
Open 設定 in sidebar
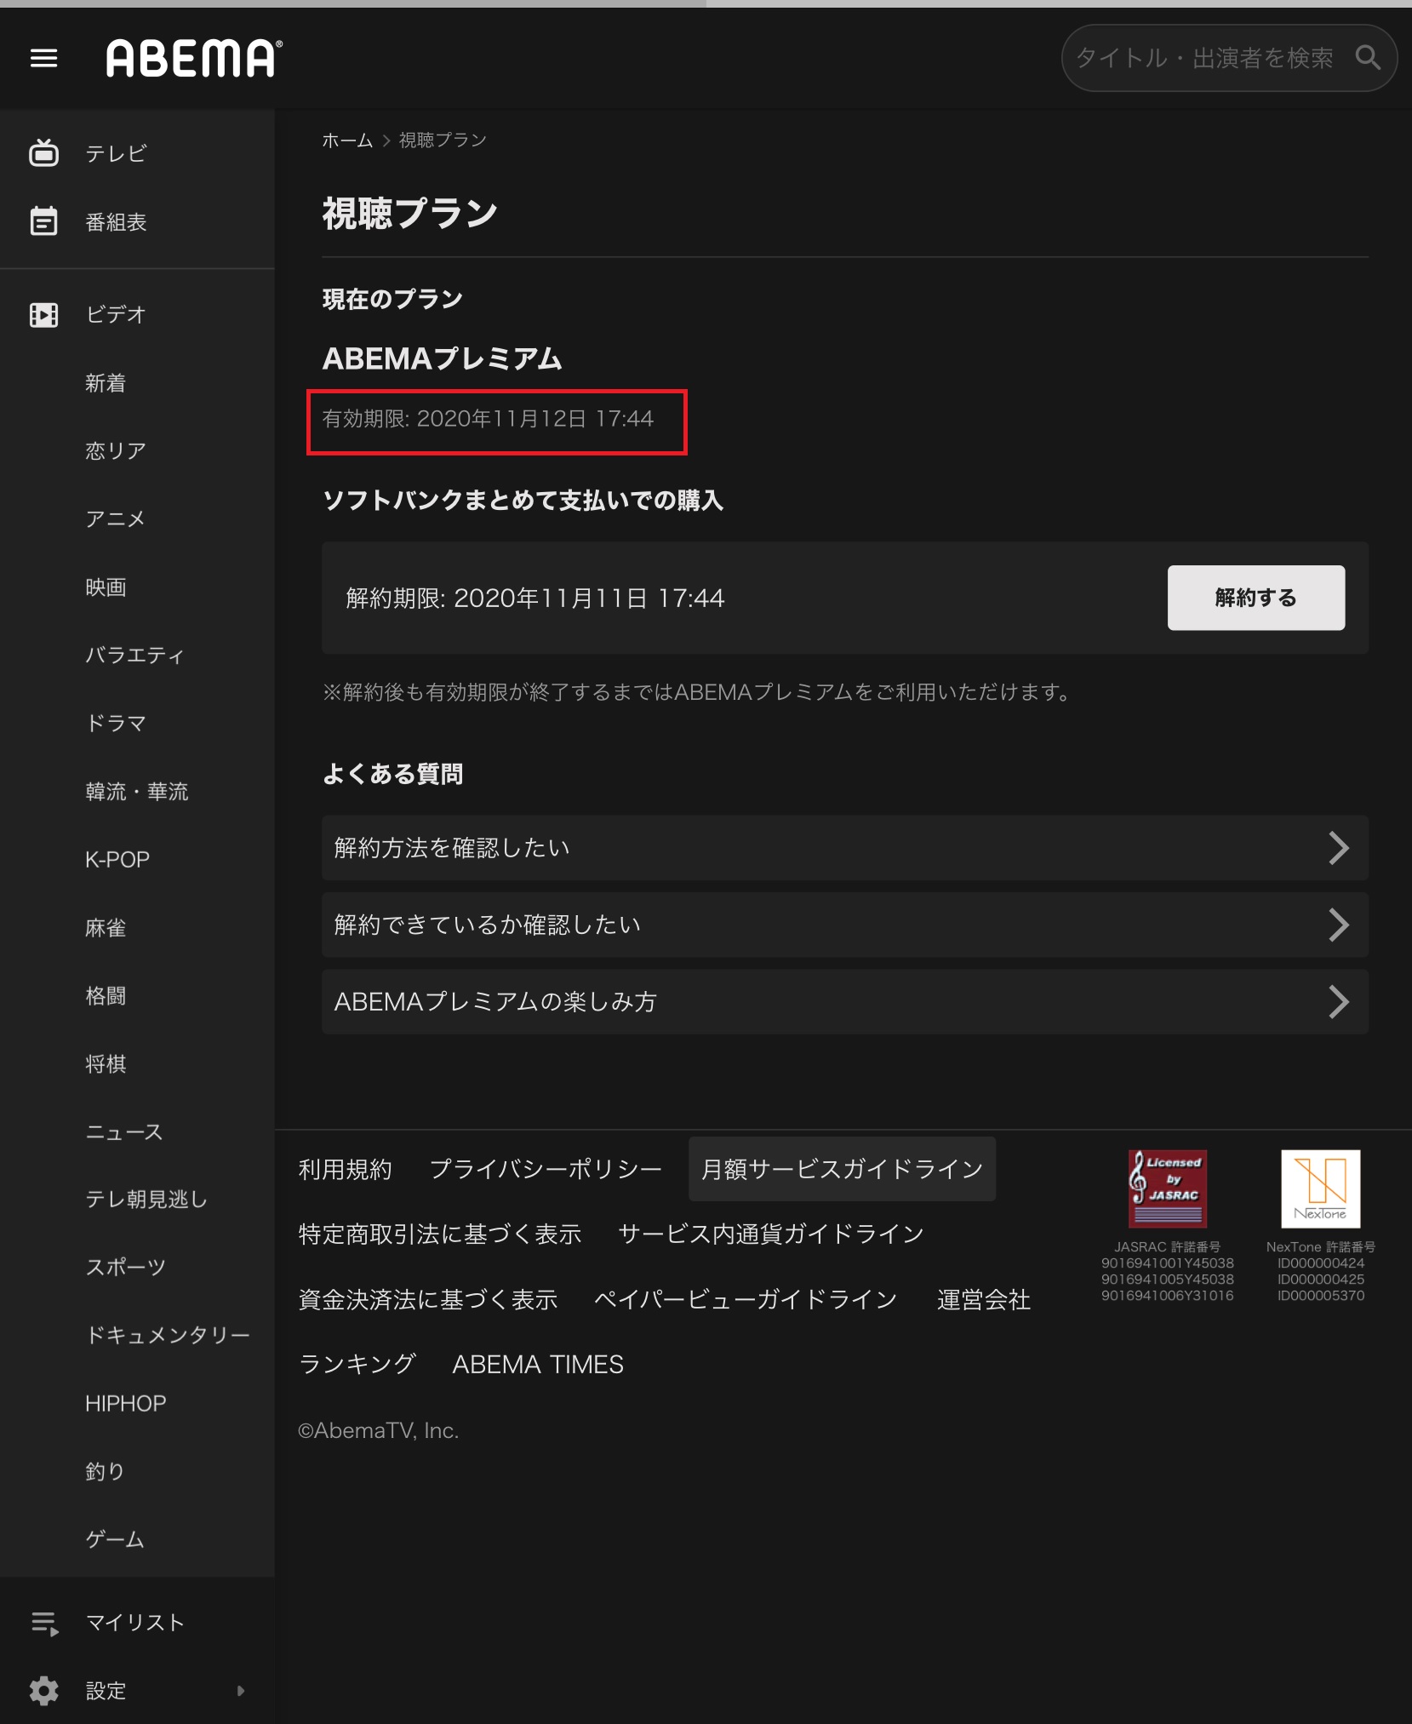pos(106,1691)
